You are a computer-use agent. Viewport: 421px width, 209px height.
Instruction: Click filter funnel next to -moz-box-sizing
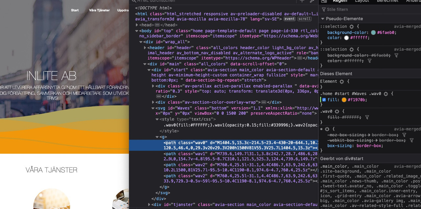[x=404, y=135]
